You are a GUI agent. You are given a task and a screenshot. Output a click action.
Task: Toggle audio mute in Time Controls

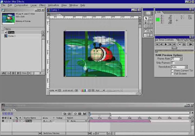click(180, 44)
